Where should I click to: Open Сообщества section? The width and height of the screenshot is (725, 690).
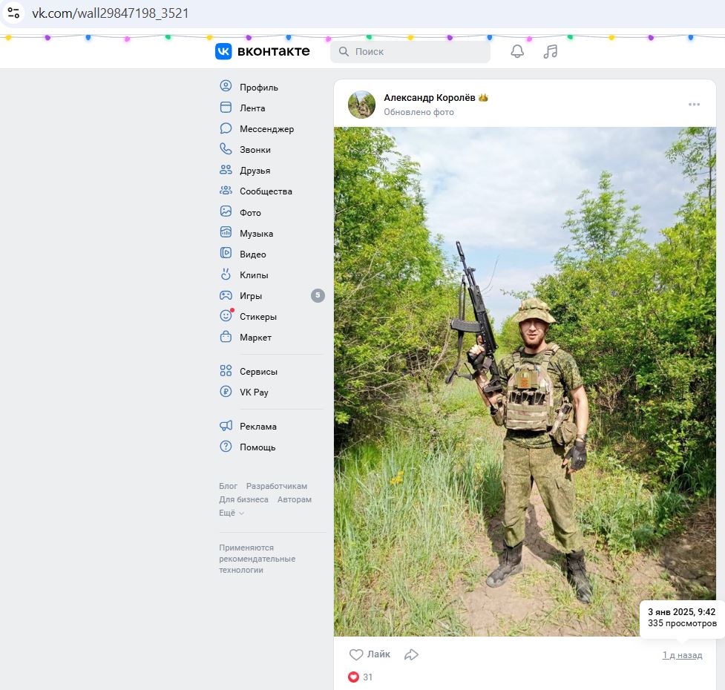(x=266, y=191)
